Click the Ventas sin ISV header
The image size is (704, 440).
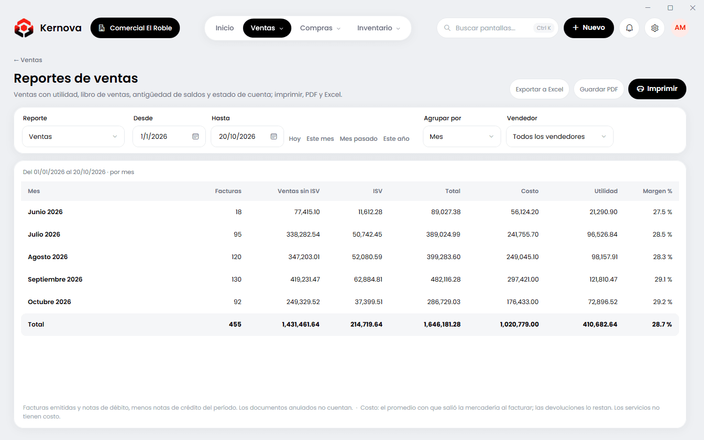point(299,191)
